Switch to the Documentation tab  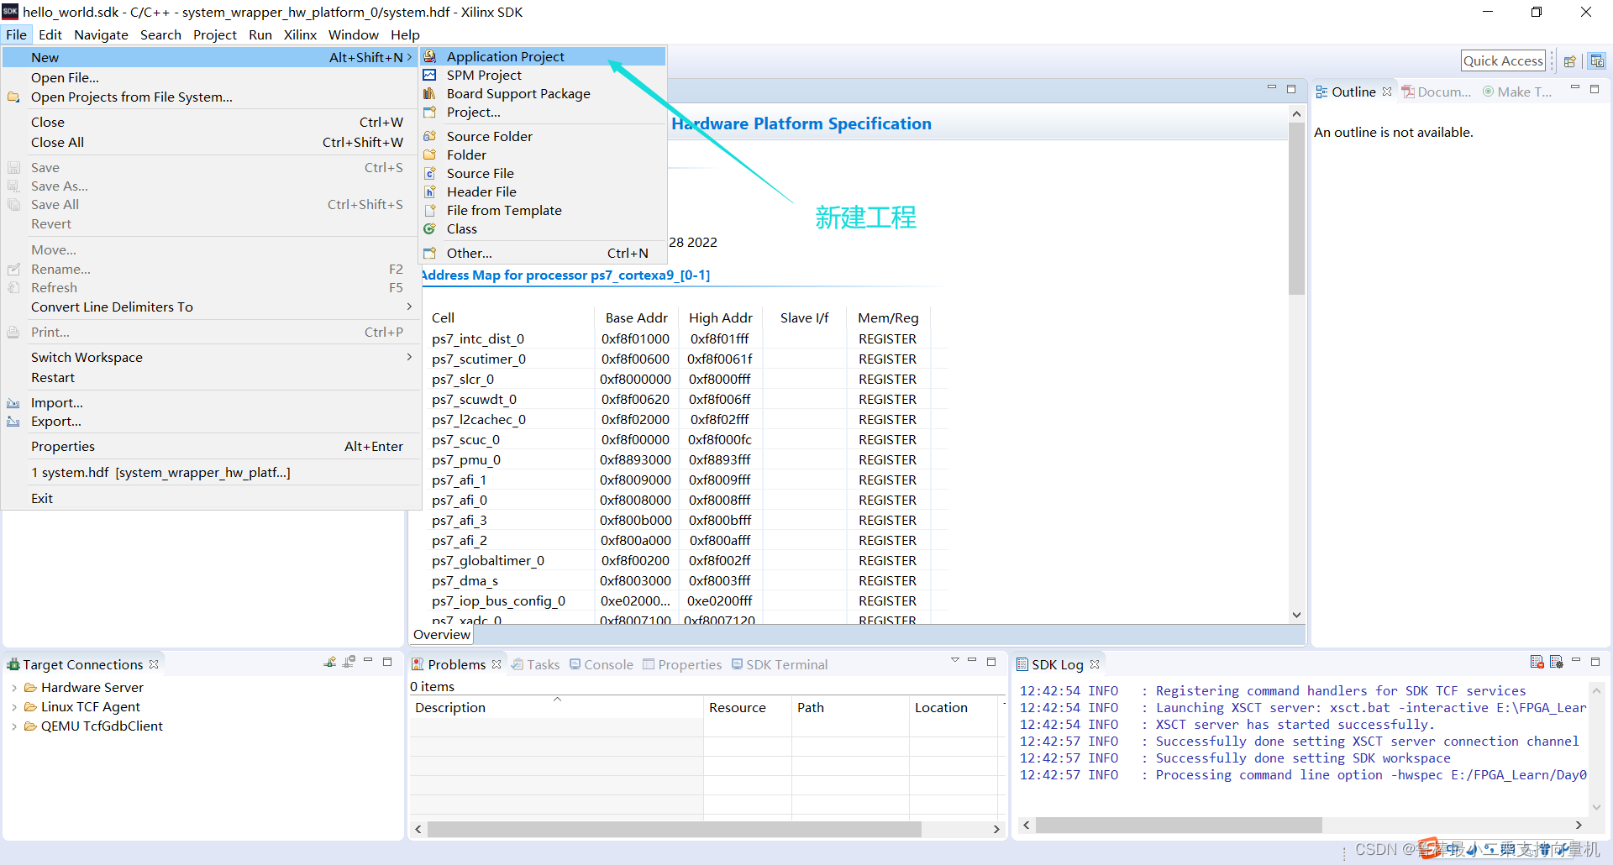[x=1437, y=92]
